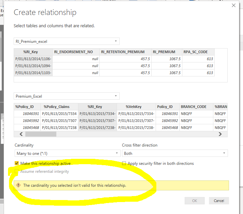Click cell P/01/613/2014/1094-
This screenshot has height=214, width=243.
(33, 66)
